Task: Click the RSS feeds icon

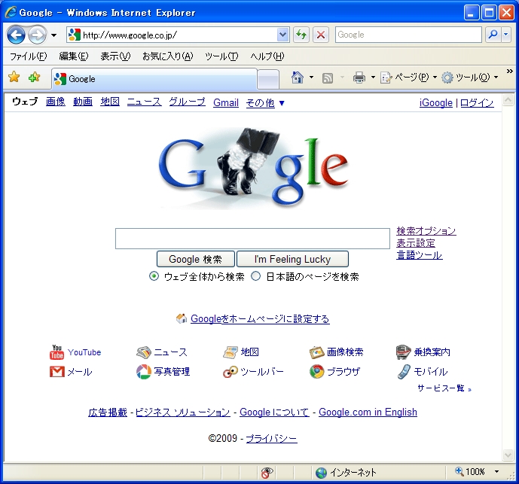Action: coord(328,78)
